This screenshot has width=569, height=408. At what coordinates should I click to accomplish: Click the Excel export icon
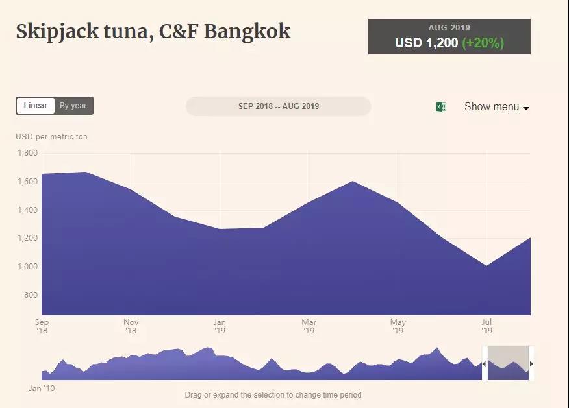[441, 107]
